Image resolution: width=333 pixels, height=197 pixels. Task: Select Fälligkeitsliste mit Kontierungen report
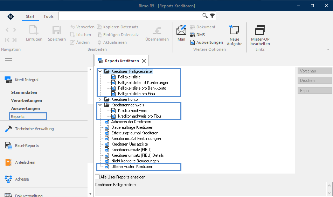144,83
